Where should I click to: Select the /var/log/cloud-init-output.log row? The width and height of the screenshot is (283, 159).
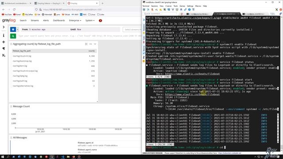tap(54, 71)
